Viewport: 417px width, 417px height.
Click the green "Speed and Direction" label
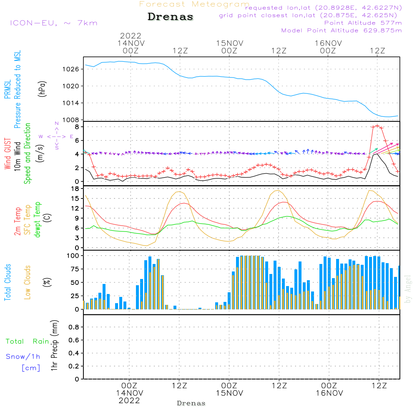pyautogui.click(x=27, y=153)
